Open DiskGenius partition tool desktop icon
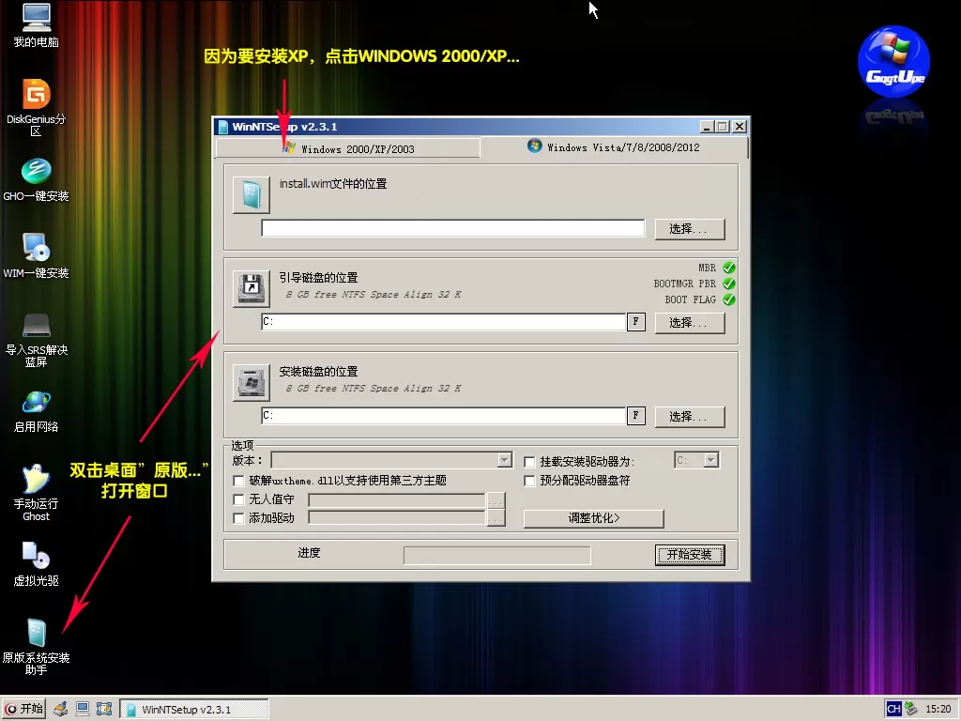This screenshot has height=721, width=961. 36,95
